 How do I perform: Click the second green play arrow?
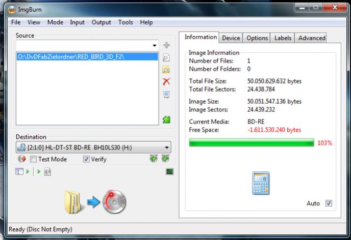tap(39, 171)
